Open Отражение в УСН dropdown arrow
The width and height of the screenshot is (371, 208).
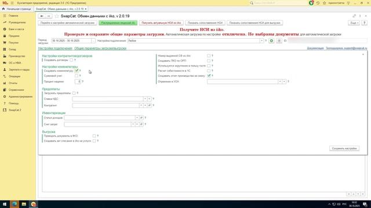coord(280,81)
